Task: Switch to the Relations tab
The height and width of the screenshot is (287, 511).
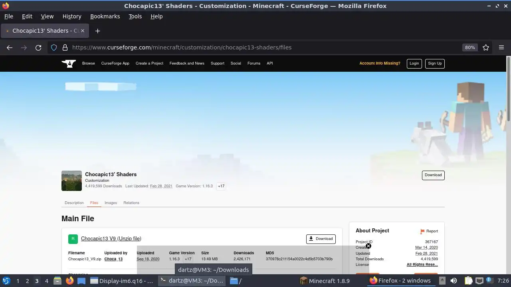Action: click(x=131, y=203)
